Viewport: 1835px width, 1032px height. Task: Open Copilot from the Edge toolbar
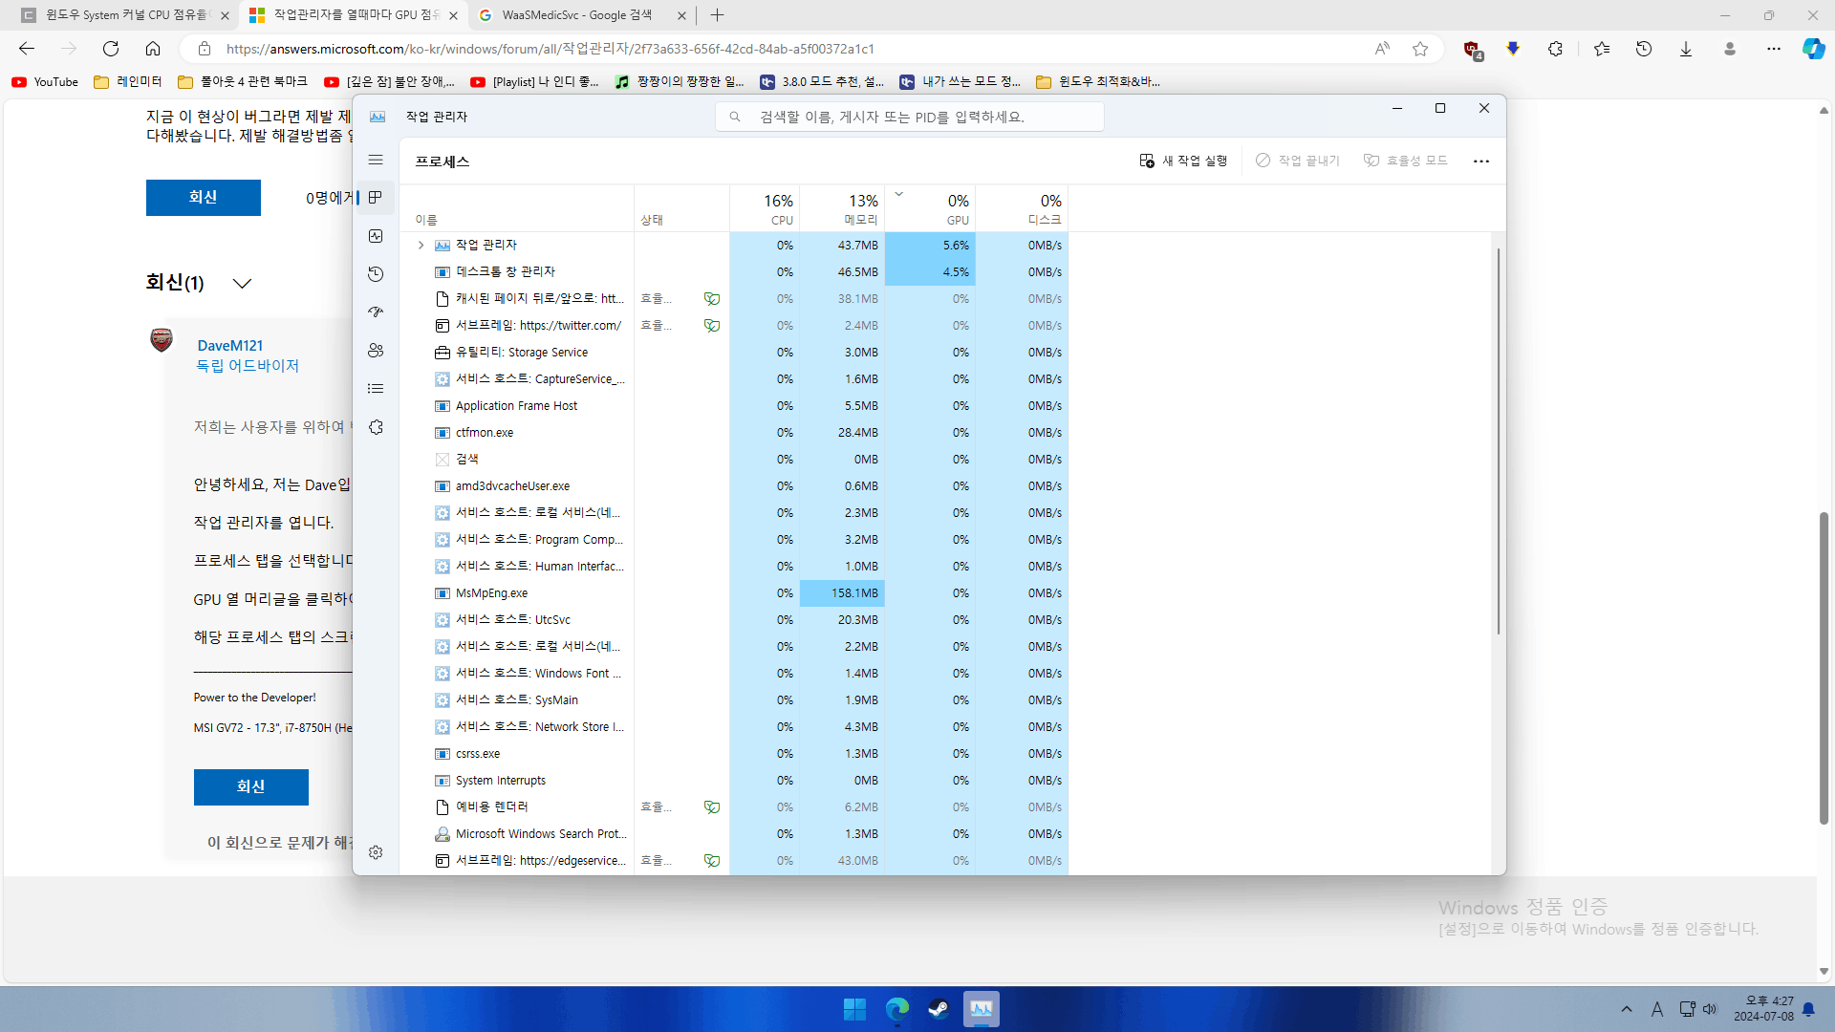tap(1812, 49)
